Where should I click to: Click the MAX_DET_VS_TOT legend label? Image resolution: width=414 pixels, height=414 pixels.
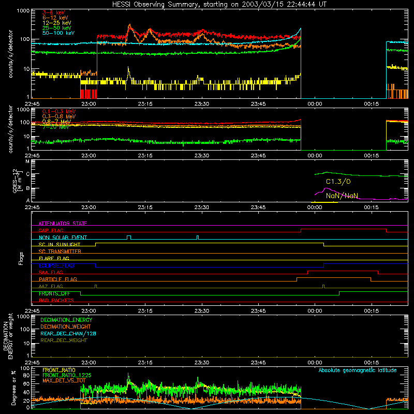click(x=64, y=380)
